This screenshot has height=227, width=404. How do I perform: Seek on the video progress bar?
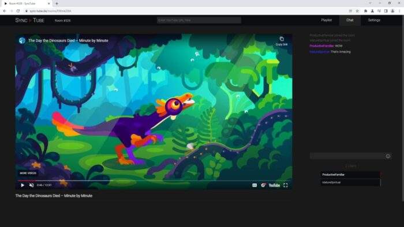(154, 180)
